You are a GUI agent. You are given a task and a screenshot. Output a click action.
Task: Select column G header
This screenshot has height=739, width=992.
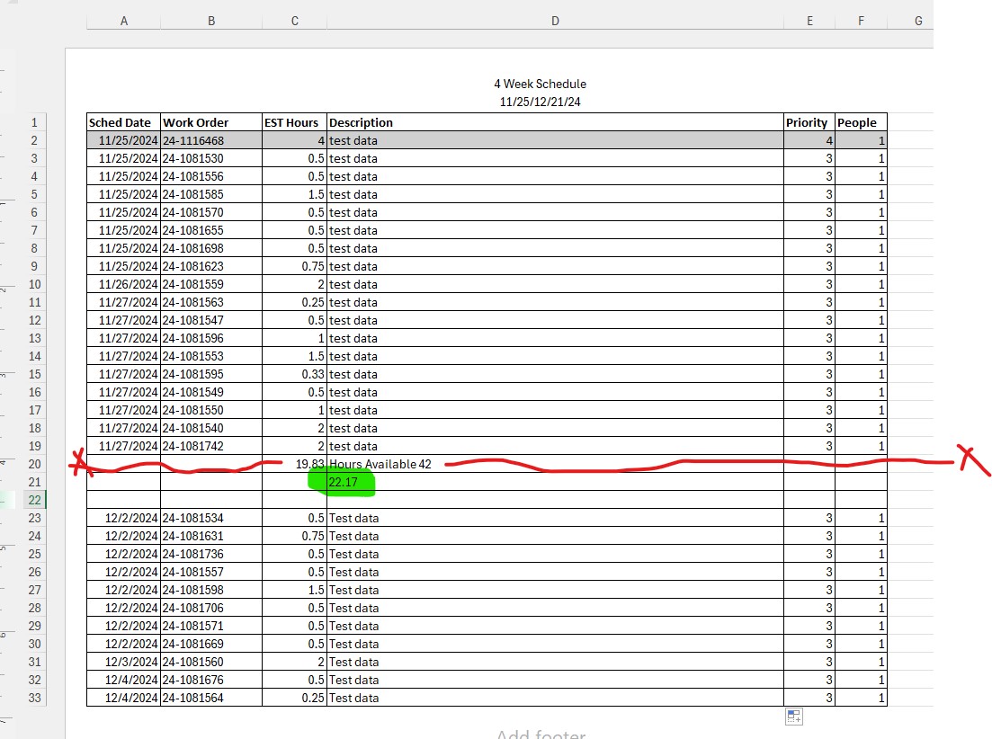tap(918, 21)
